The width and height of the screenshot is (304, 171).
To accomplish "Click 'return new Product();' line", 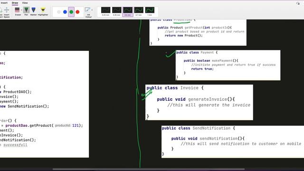I will (x=184, y=36).
